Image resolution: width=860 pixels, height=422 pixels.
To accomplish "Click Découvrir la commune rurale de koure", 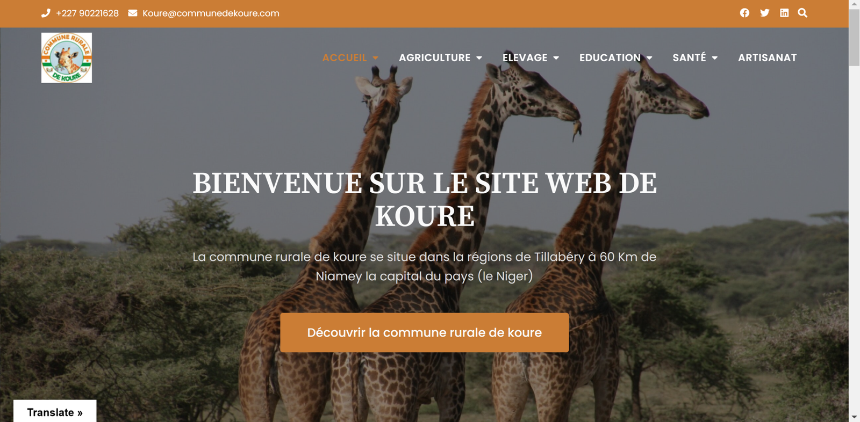I will (x=424, y=332).
